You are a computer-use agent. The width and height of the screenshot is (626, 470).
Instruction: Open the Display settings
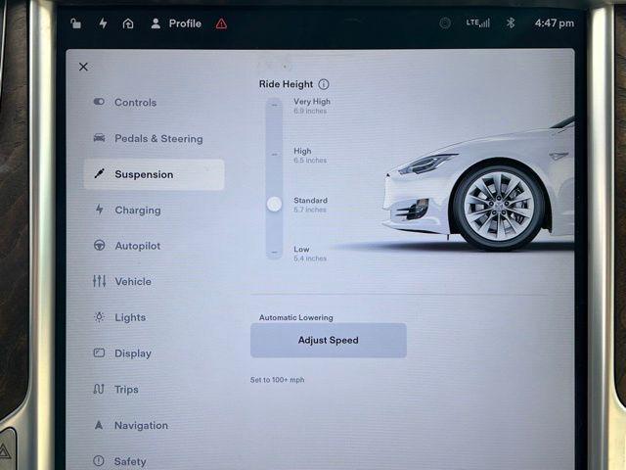click(x=132, y=353)
